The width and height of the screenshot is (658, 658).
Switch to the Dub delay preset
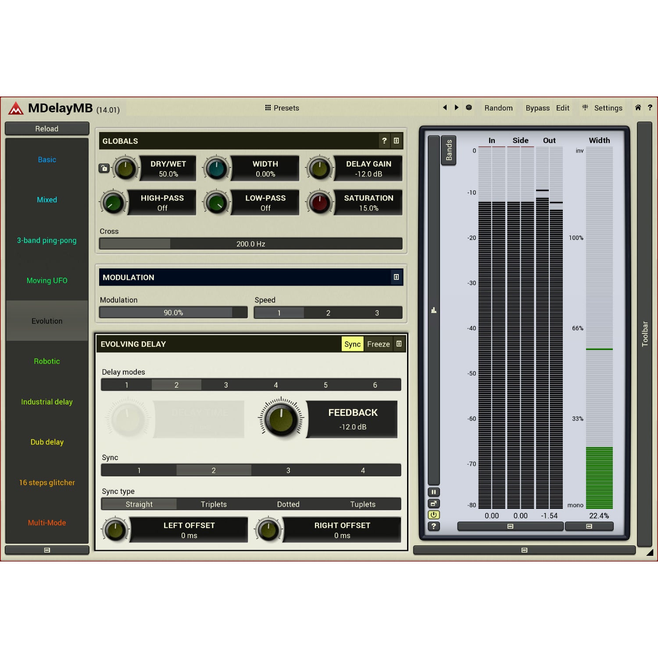47,442
